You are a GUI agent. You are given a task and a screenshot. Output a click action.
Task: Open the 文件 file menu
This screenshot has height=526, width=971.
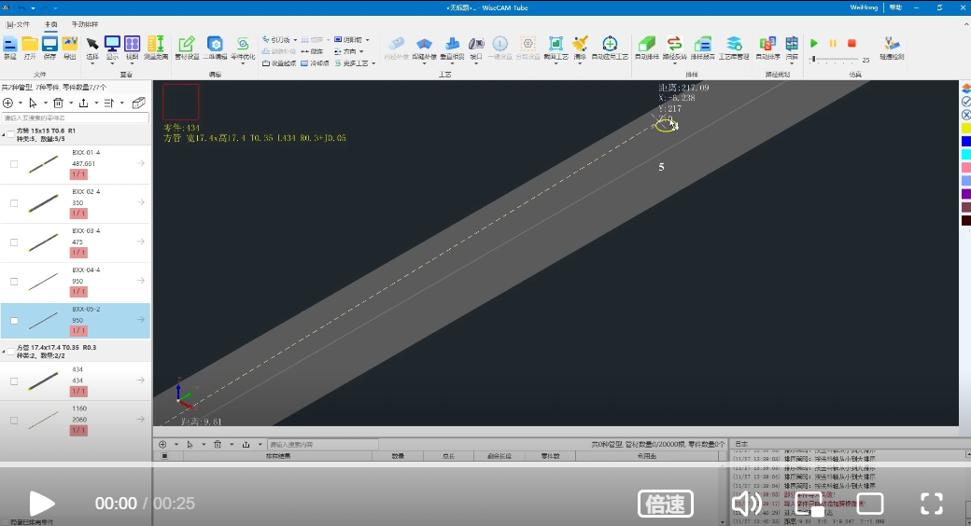[18, 24]
